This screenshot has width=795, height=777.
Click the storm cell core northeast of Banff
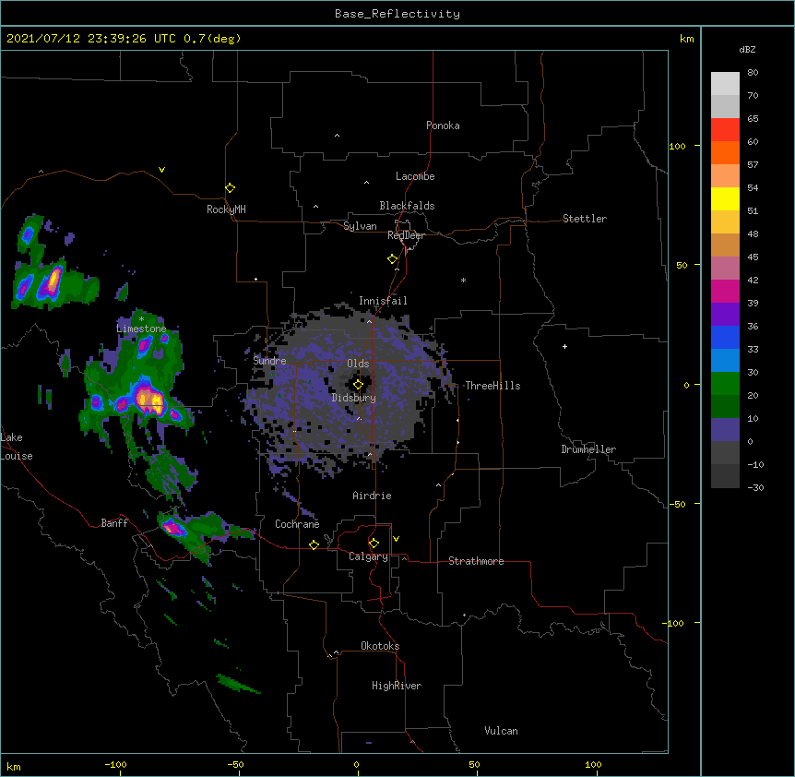click(x=174, y=528)
